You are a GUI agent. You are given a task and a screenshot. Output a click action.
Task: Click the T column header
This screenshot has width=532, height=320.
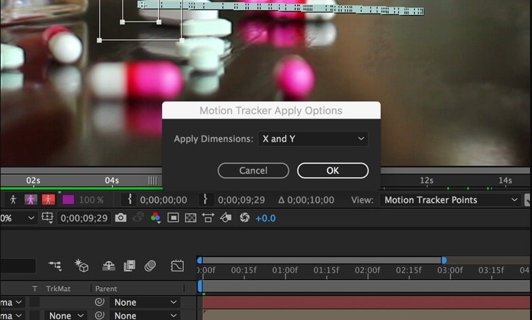(35, 289)
